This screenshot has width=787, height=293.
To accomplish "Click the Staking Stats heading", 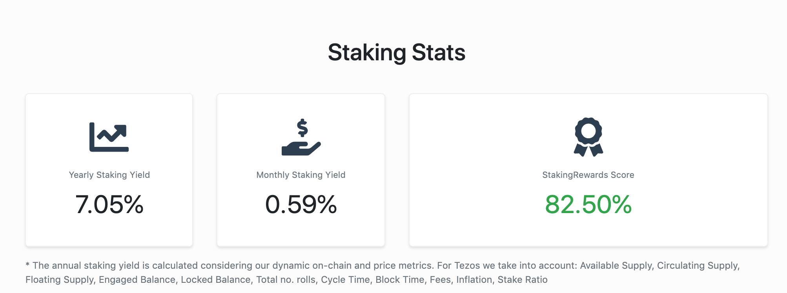I will point(397,52).
